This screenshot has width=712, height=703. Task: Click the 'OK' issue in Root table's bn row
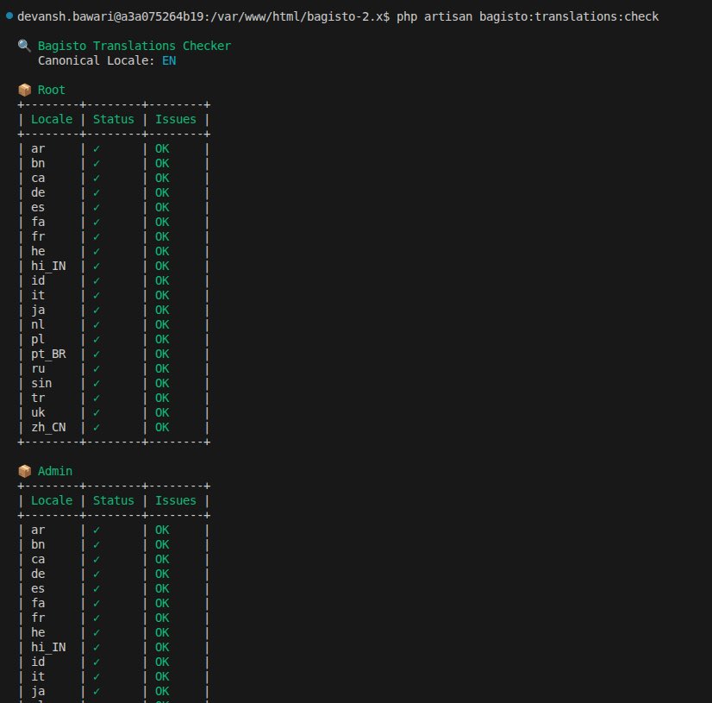click(162, 163)
